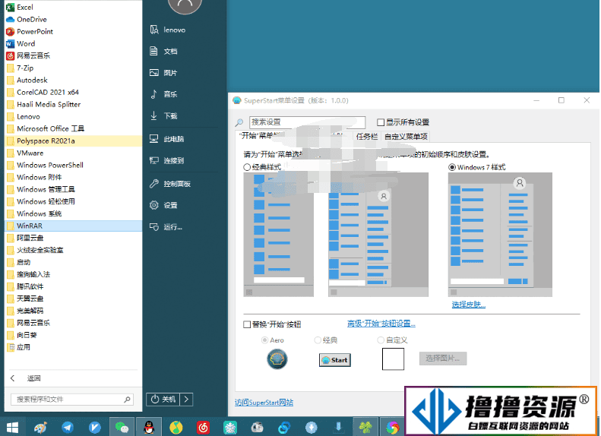Select the Windows 7 style preview thumbnail
Image resolution: width=601 pixels, height=436 pixels.
(x=500, y=235)
